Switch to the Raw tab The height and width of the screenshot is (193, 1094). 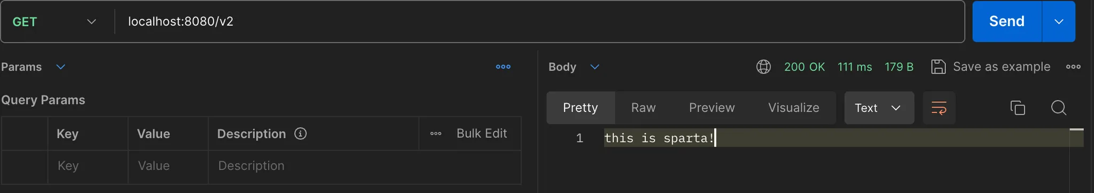643,108
